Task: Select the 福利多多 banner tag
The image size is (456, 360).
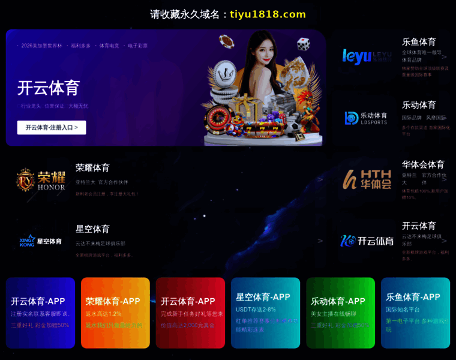Action: point(80,46)
